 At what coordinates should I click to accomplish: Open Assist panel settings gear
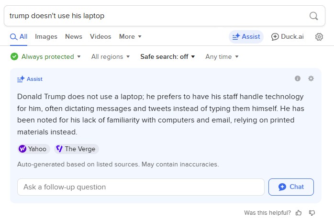(x=311, y=78)
